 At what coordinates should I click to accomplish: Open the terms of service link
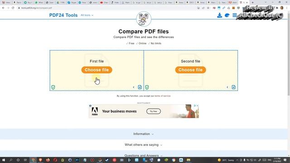click(x=162, y=96)
